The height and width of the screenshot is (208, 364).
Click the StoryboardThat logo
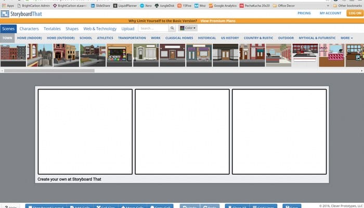pyautogui.click(x=21, y=14)
